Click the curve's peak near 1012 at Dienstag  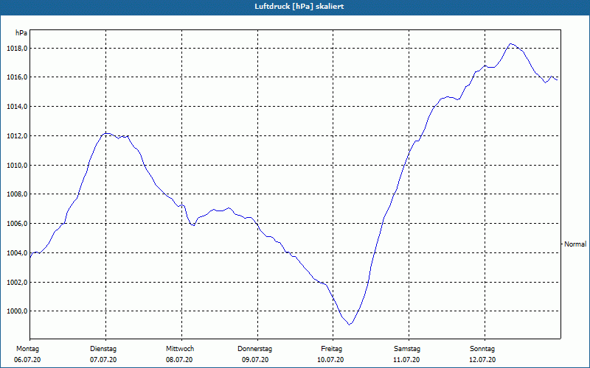[107, 133]
